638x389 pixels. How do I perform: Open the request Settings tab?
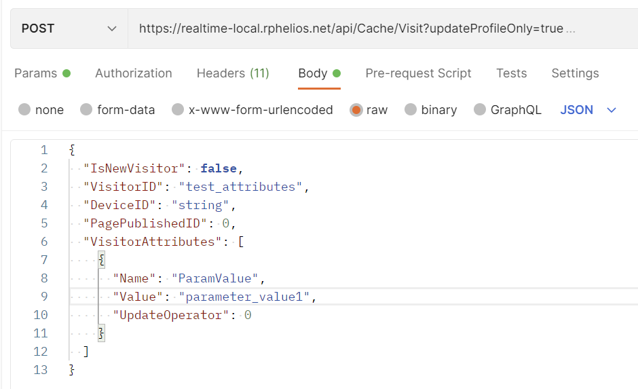[x=575, y=73]
